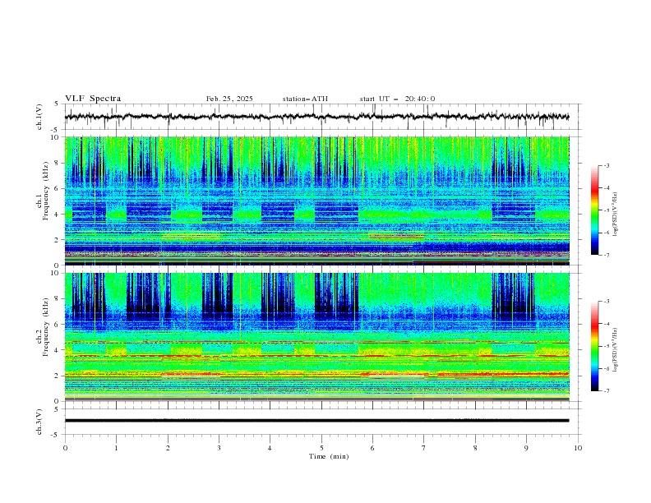Click time-axis tick label "7"

point(424,448)
